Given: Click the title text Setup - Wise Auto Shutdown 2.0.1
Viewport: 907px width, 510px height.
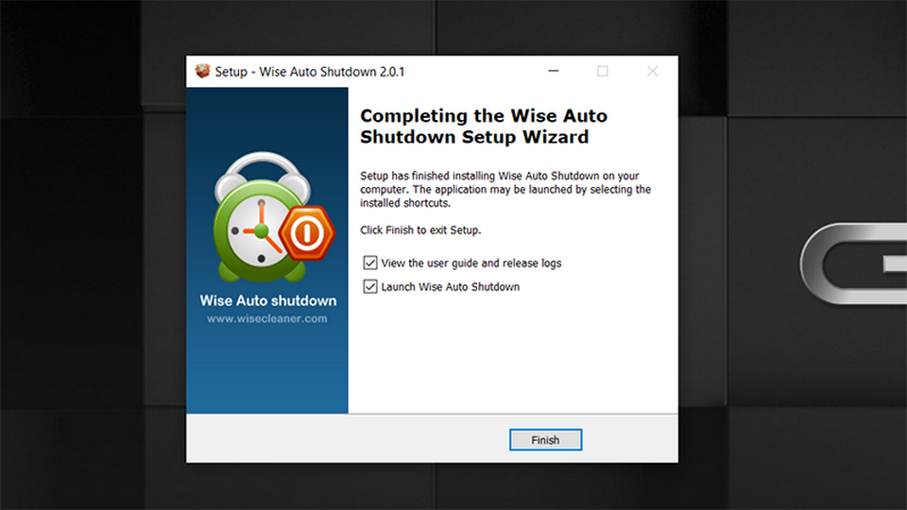Looking at the screenshot, I should [310, 72].
